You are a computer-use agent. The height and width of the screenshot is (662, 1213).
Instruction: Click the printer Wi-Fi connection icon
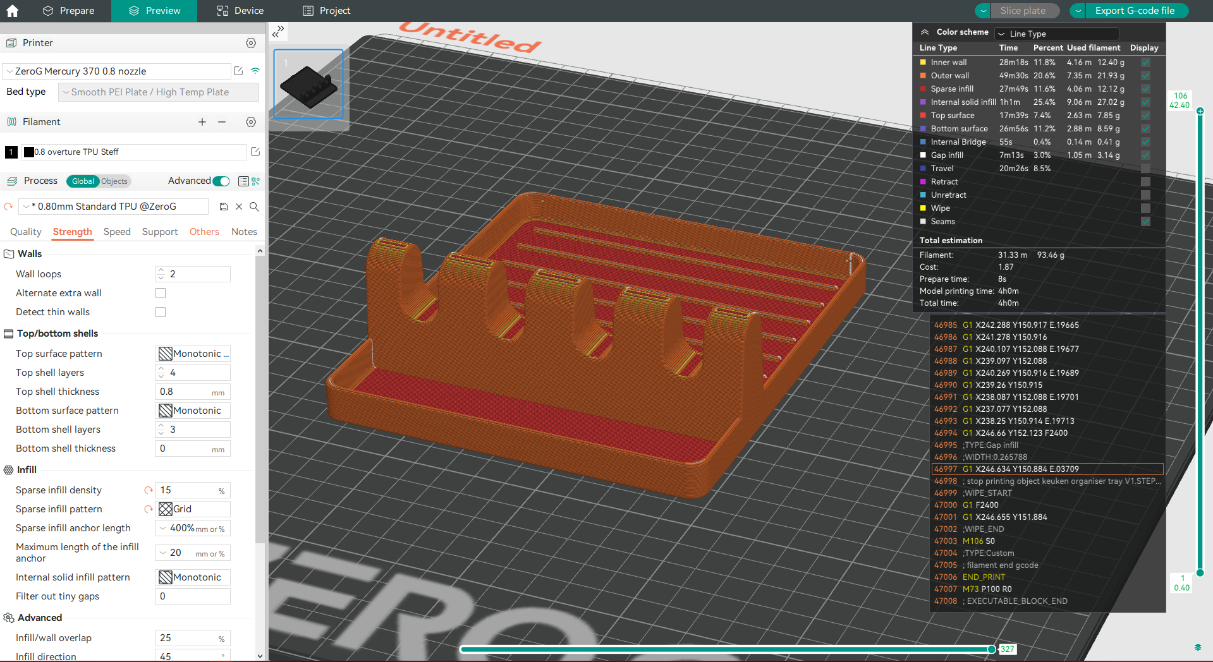tap(255, 71)
